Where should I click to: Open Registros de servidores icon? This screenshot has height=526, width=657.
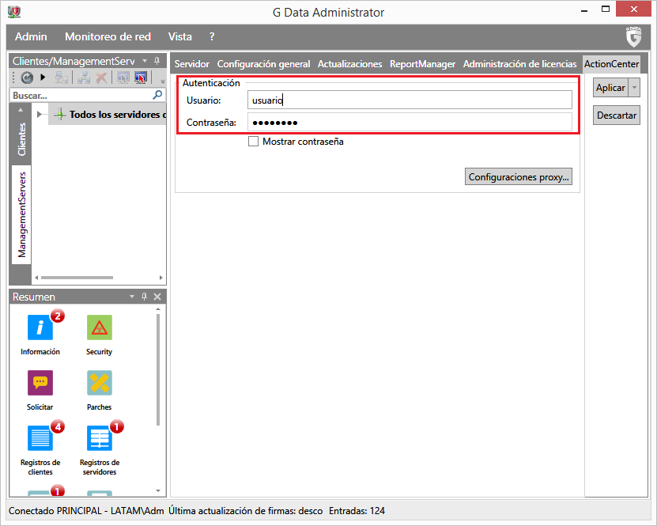[100, 438]
